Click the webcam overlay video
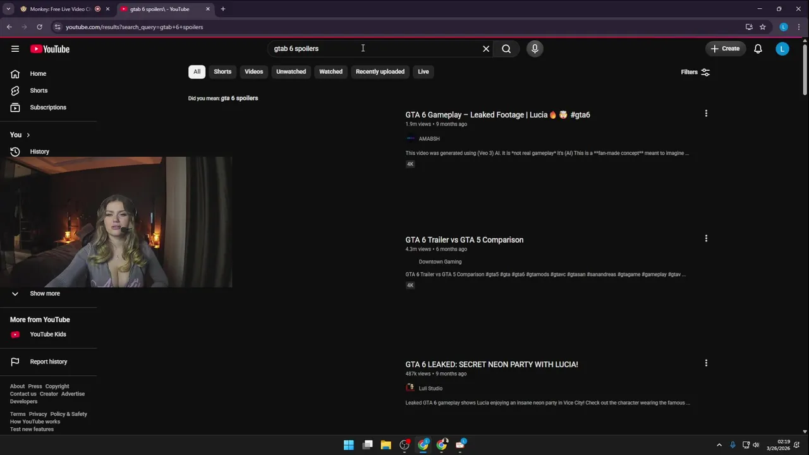Screen dimensions: 809x455 pyautogui.click(x=116, y=222)
